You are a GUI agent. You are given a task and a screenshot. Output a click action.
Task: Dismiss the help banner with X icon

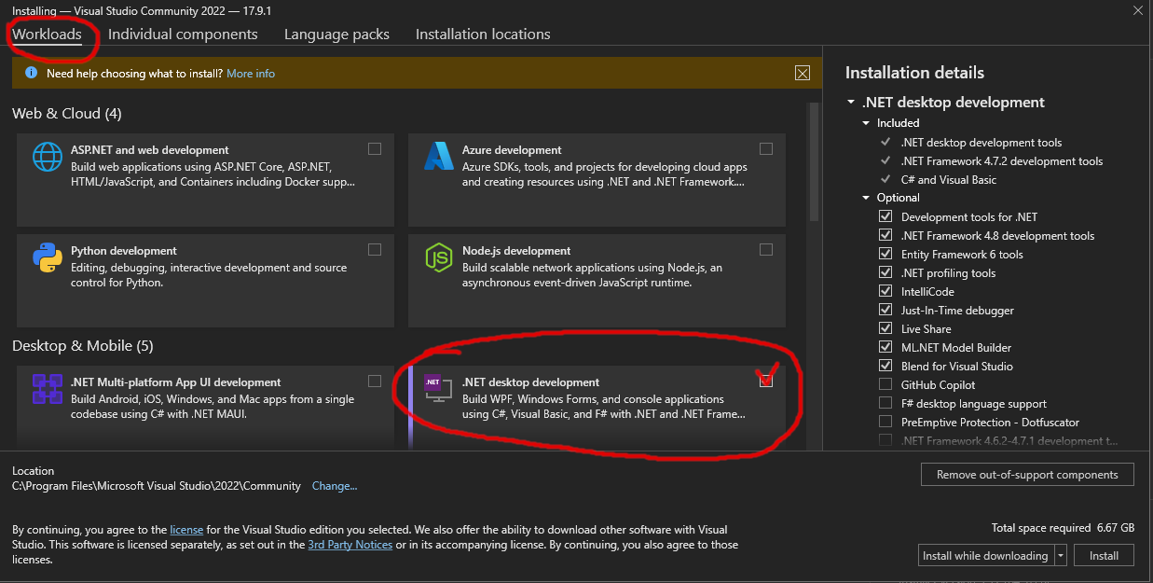(802, 74)
